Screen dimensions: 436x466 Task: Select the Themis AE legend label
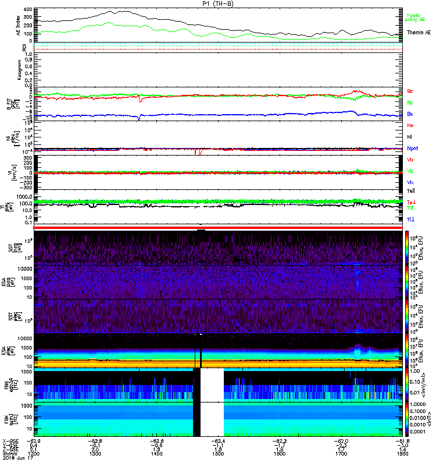[x=419, y=33]
